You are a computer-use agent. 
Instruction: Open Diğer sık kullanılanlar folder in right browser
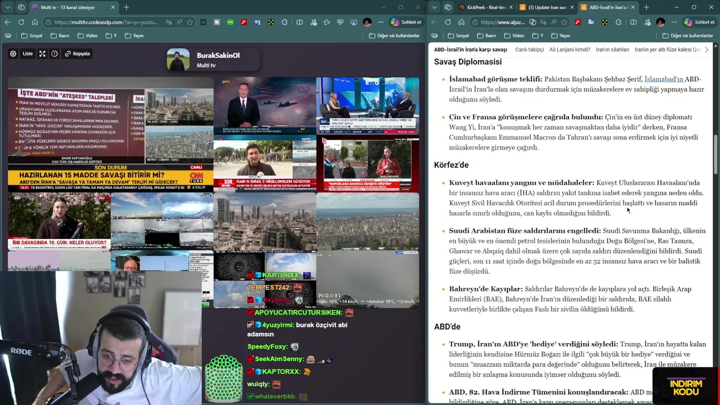tap(688, 35)
